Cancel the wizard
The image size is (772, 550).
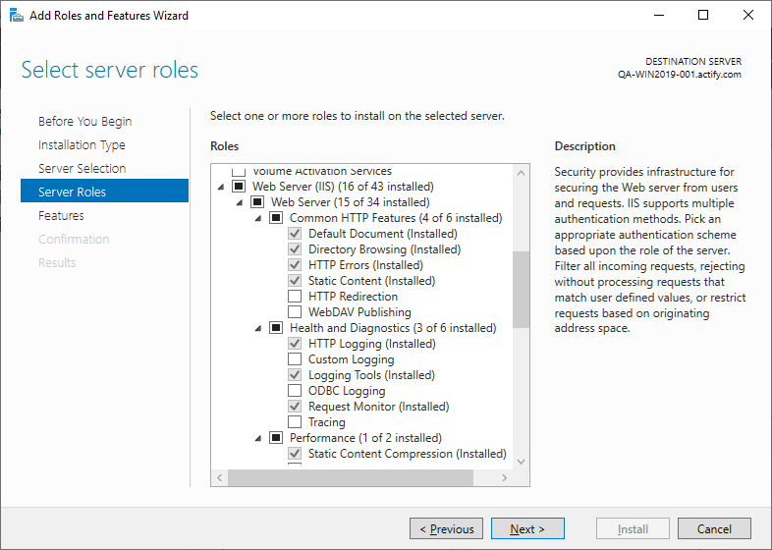[714, 529]
